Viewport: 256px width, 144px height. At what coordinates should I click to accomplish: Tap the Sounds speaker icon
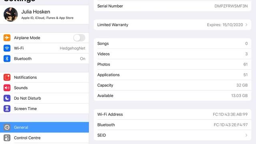[7, 88]
